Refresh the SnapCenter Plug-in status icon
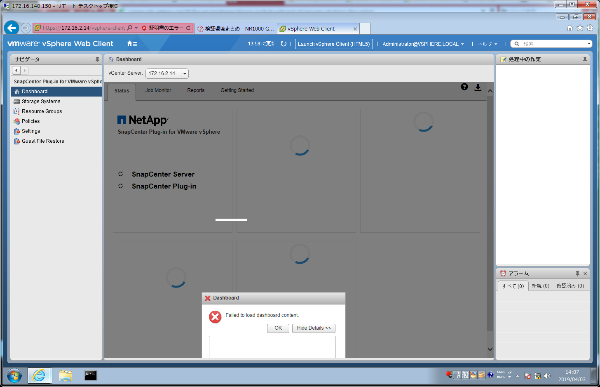This screenshot has height=387, width=600. [x=121, y=186]
